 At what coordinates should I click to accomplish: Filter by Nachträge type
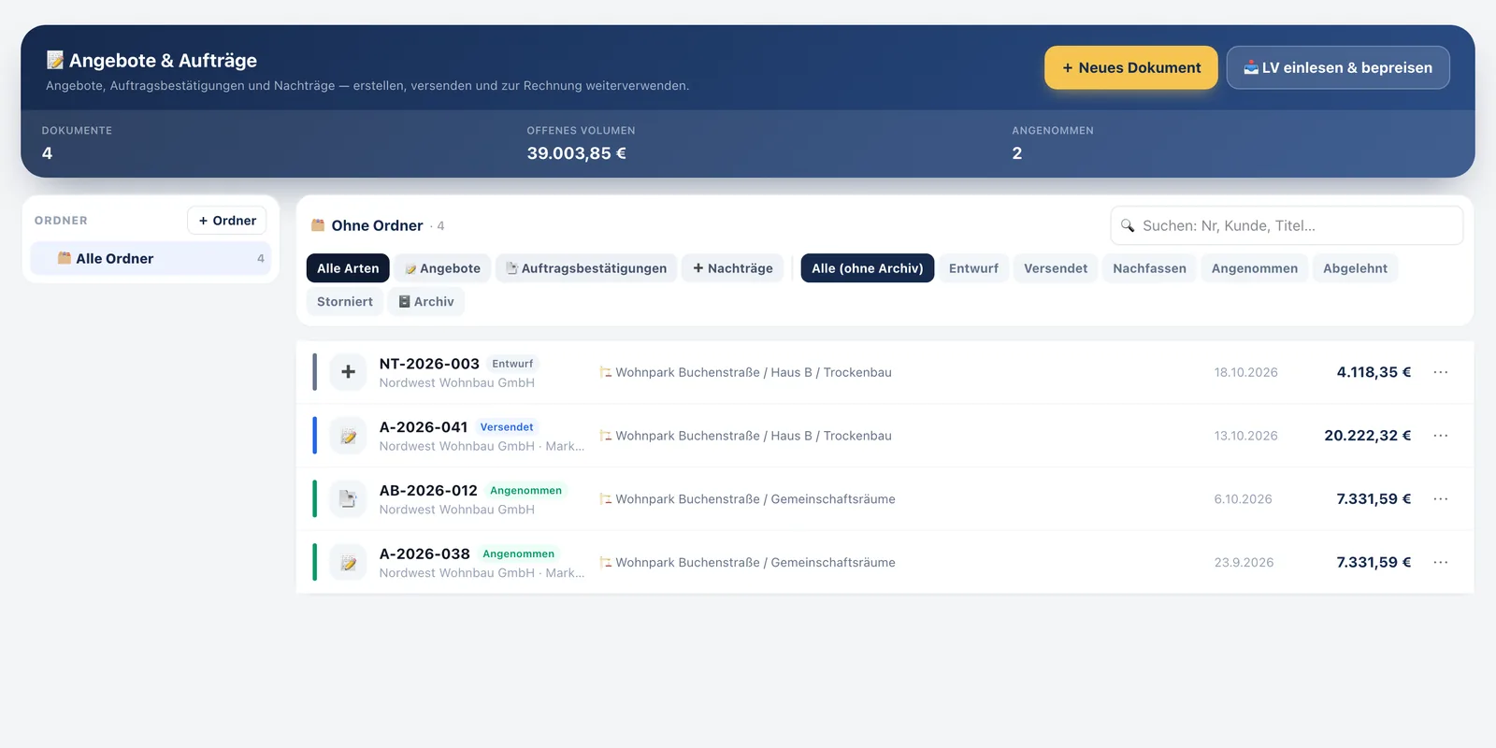click(x=732, y=268)
